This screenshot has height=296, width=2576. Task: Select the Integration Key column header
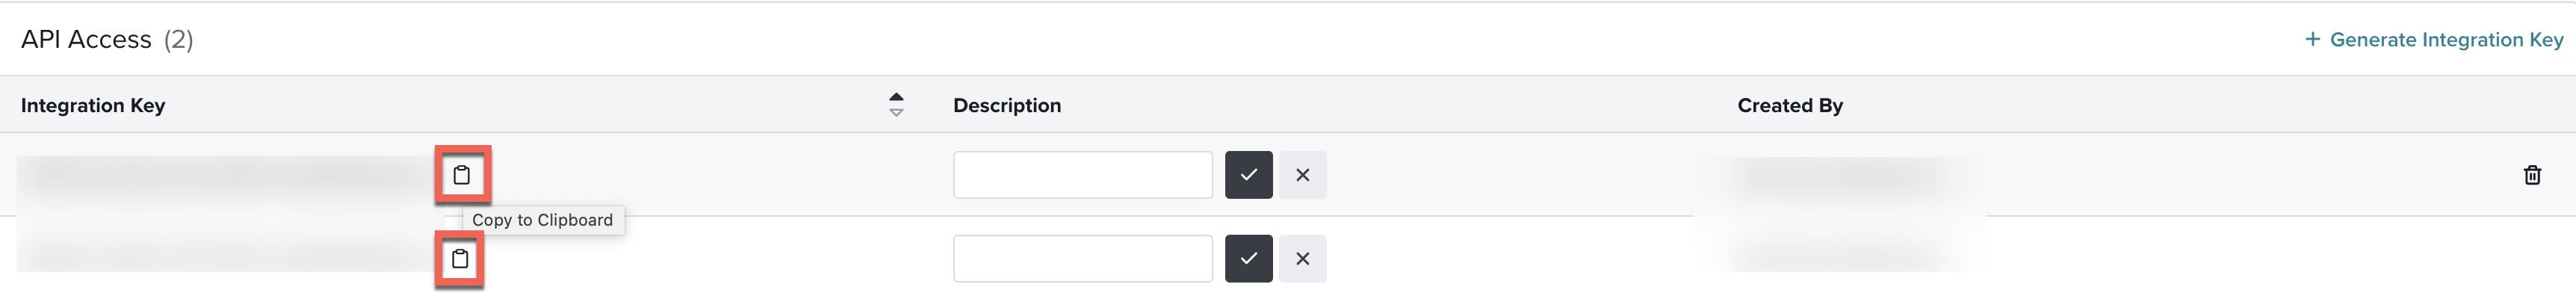pyautogui.click(x=93, y=105)
